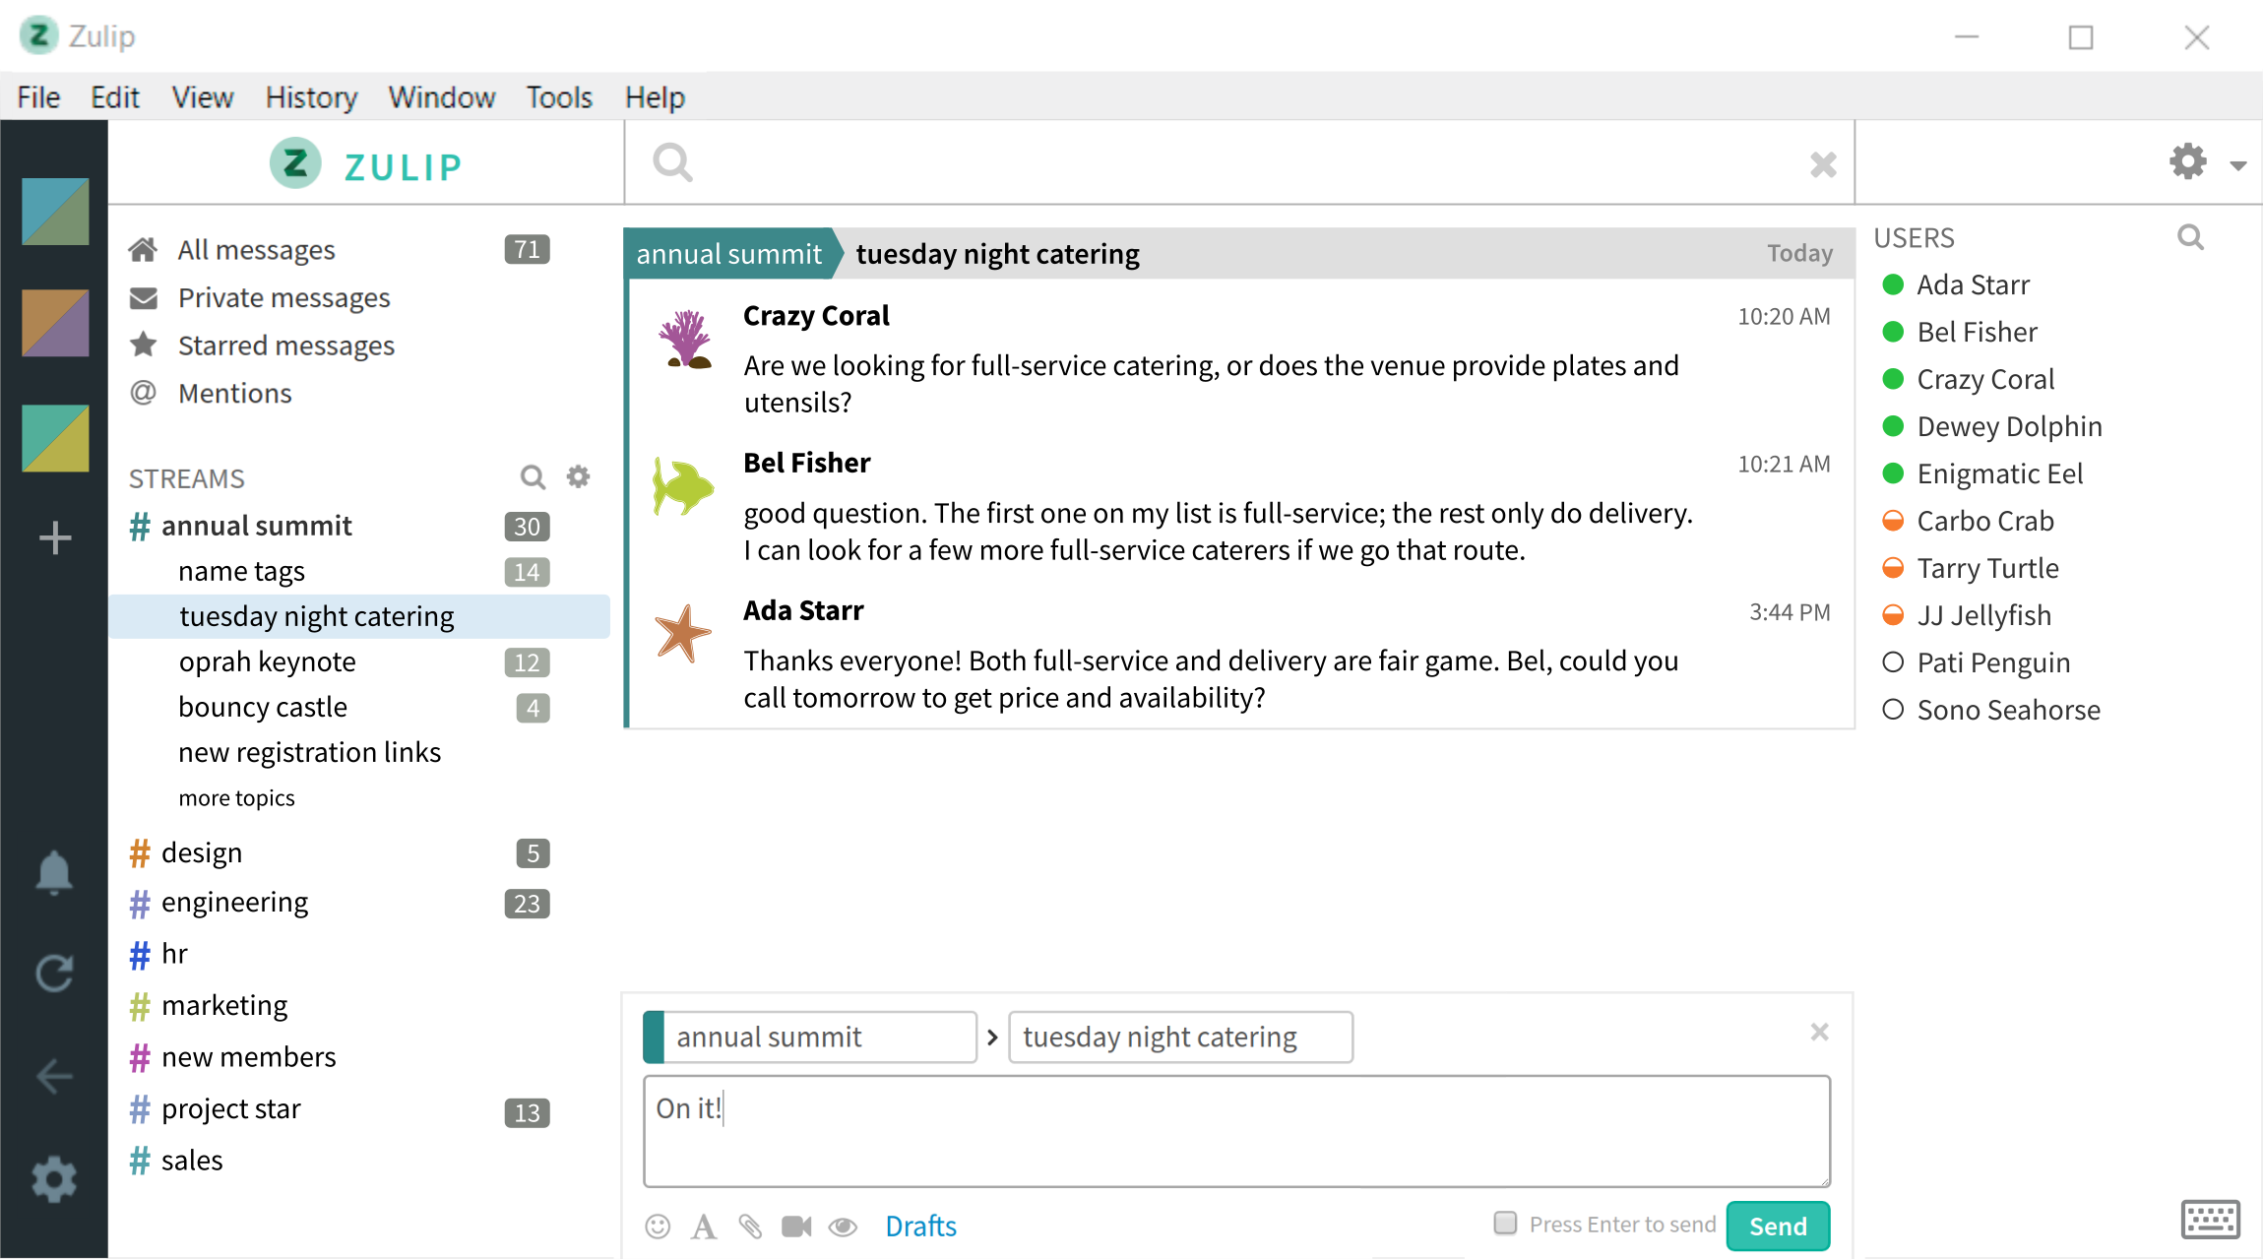2263x1259 pixels.
Task: Click annual summit in message header bar
Action: click(728, 254)
